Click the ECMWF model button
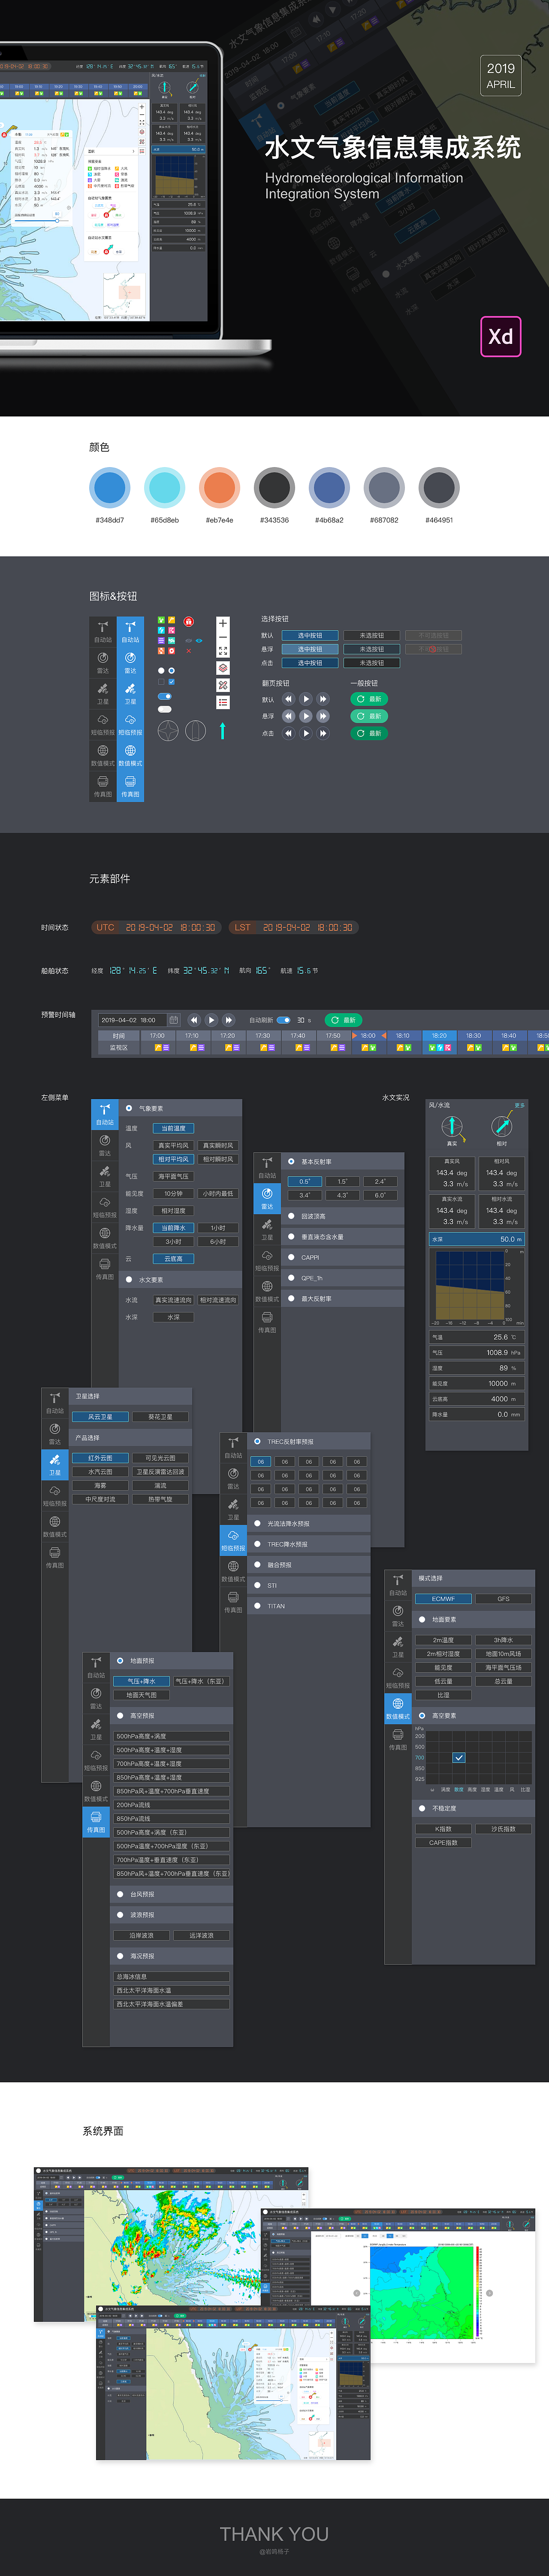Screen dimensions: 549x2576 (x=443, y=1598)
